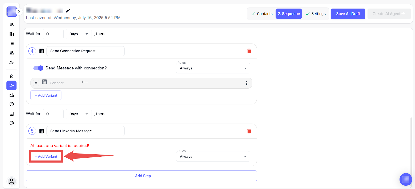Viewport: 415px width, 189px height.
Task: Click Add Step button at bottom
Action: click(x=141, y=176)
